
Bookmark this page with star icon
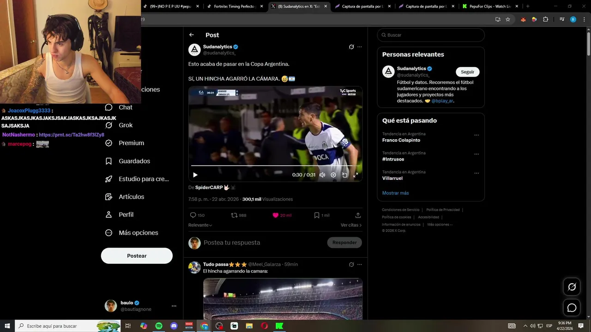tap(508, 19)
